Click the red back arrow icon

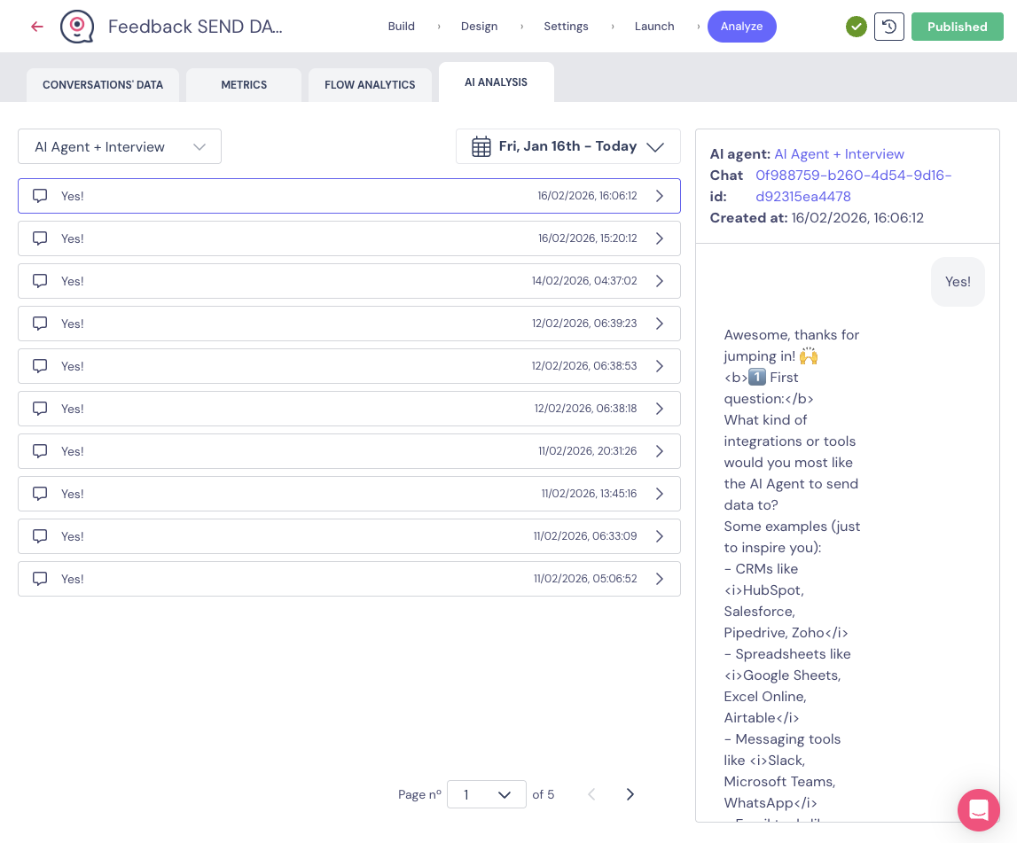coord(36,27)
